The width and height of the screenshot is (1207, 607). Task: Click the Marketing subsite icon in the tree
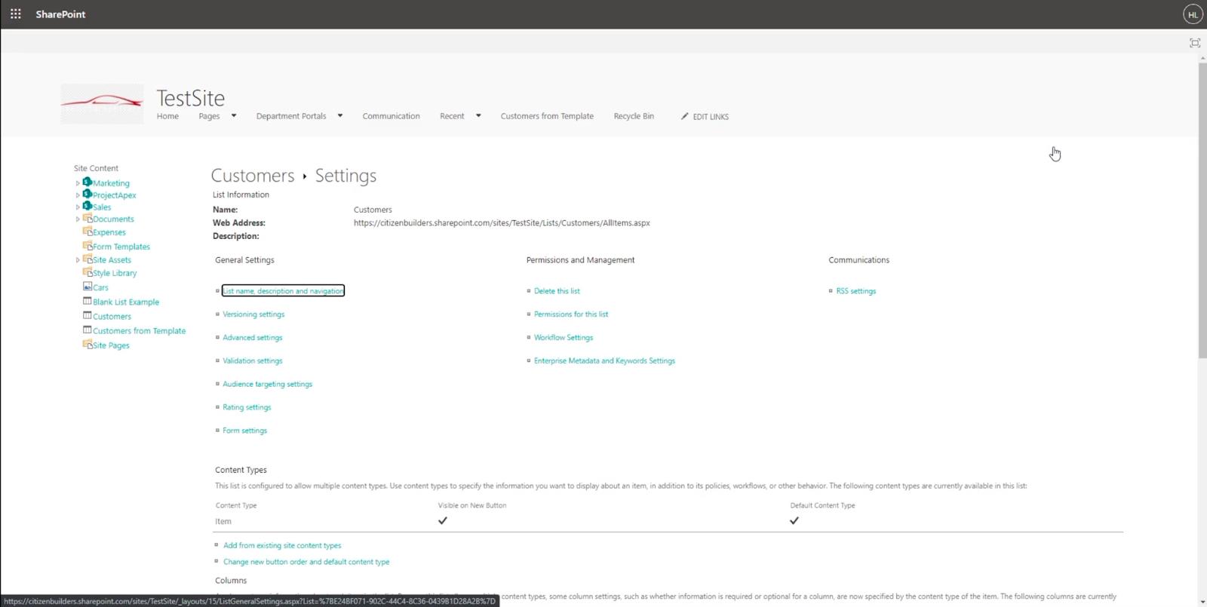point(88,182)
